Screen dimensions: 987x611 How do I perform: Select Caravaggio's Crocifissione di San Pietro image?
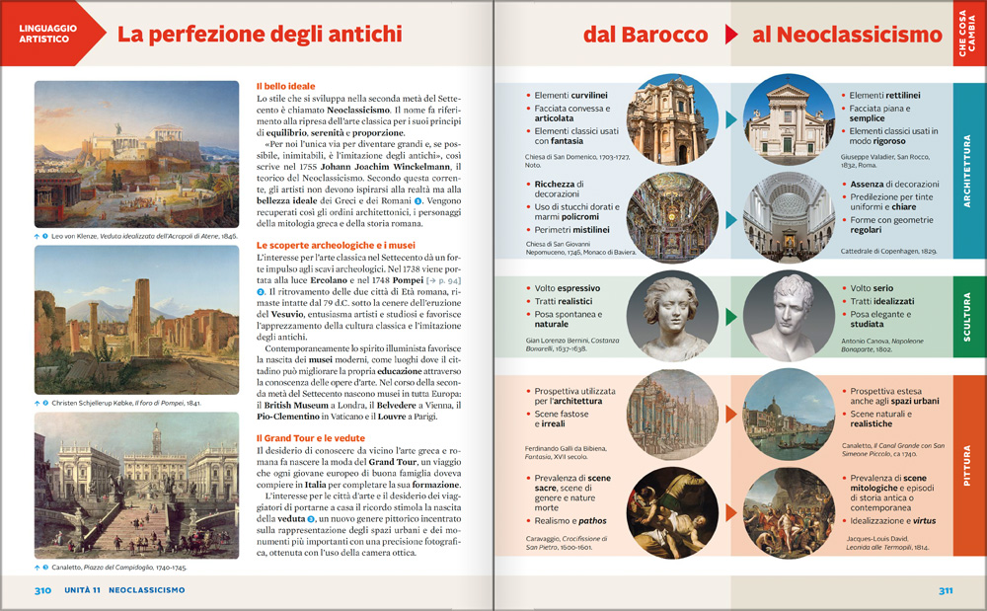672,513
